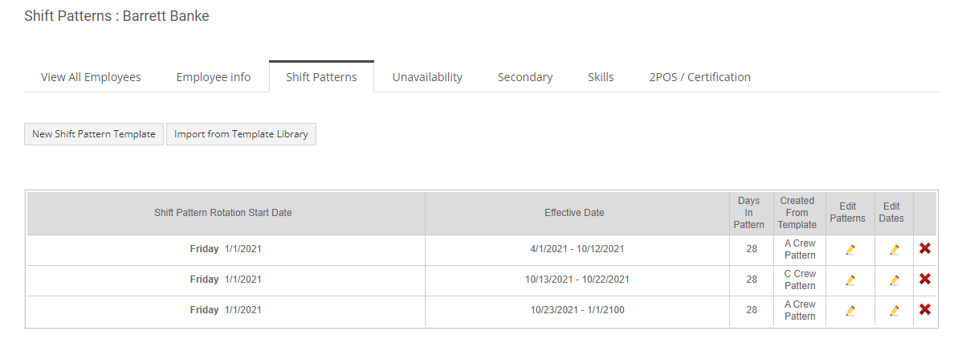Edit dates for the 10/23/2021 - 1/1/2100 row
962x347 pixels.
[895, 311]
